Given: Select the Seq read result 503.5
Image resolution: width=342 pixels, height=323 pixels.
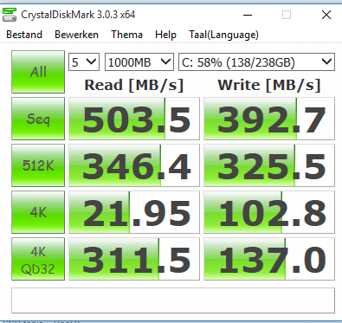Looking at the screenshot, I should [134, 119].
